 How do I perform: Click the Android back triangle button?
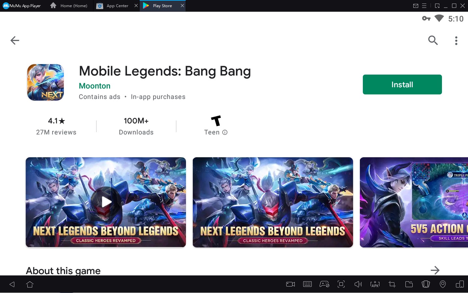click(x=12, y=284)
